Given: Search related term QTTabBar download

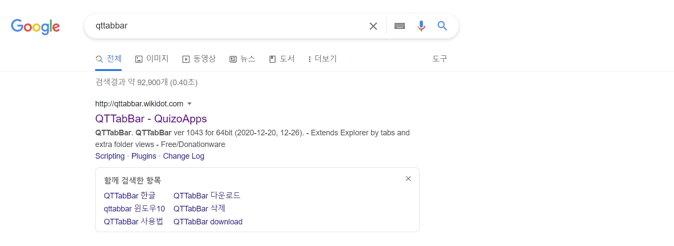Looking at the screenshot, I should coord(208,222).
